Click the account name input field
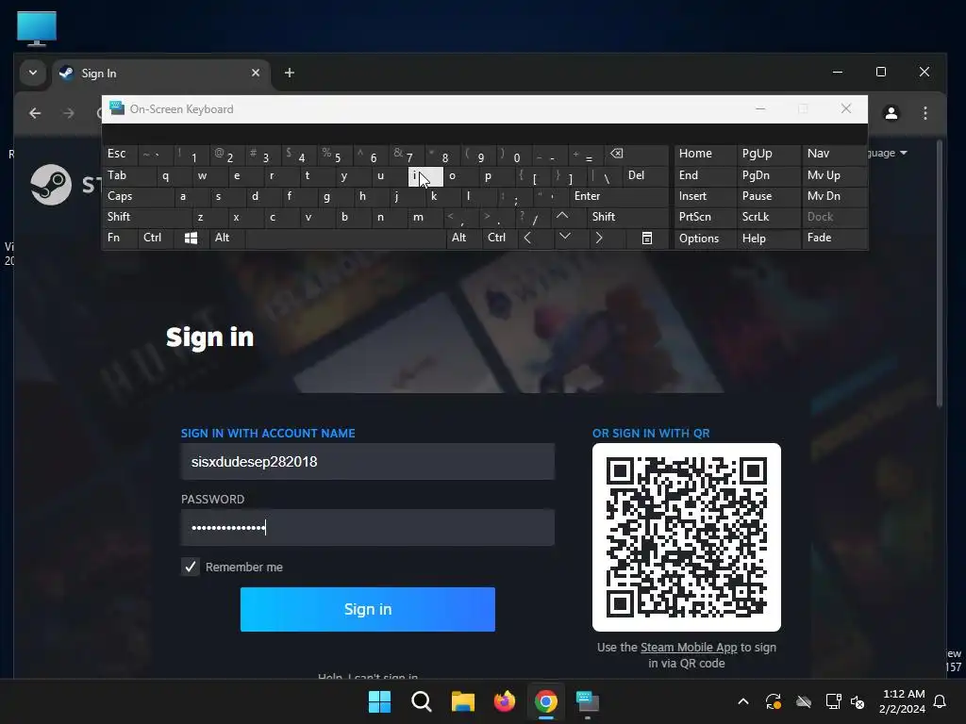This screenshot has height=724, width=966. point(368,462)
